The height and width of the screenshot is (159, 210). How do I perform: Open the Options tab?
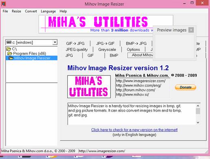[133, 49]
